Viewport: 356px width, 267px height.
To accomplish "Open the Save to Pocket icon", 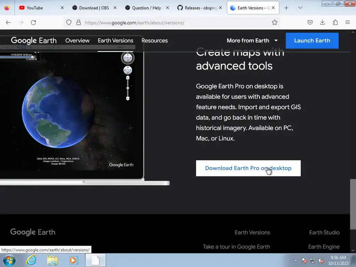I will tap(310, 22).
